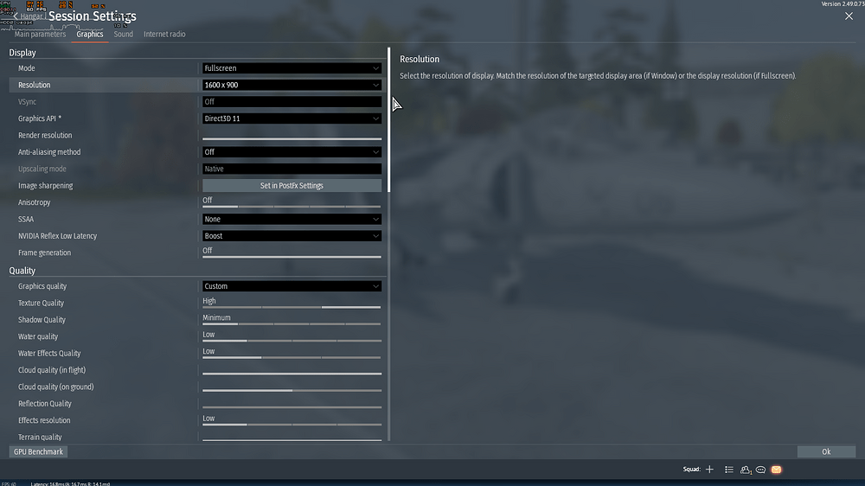Click Set in PostFx Settings button

292,186
